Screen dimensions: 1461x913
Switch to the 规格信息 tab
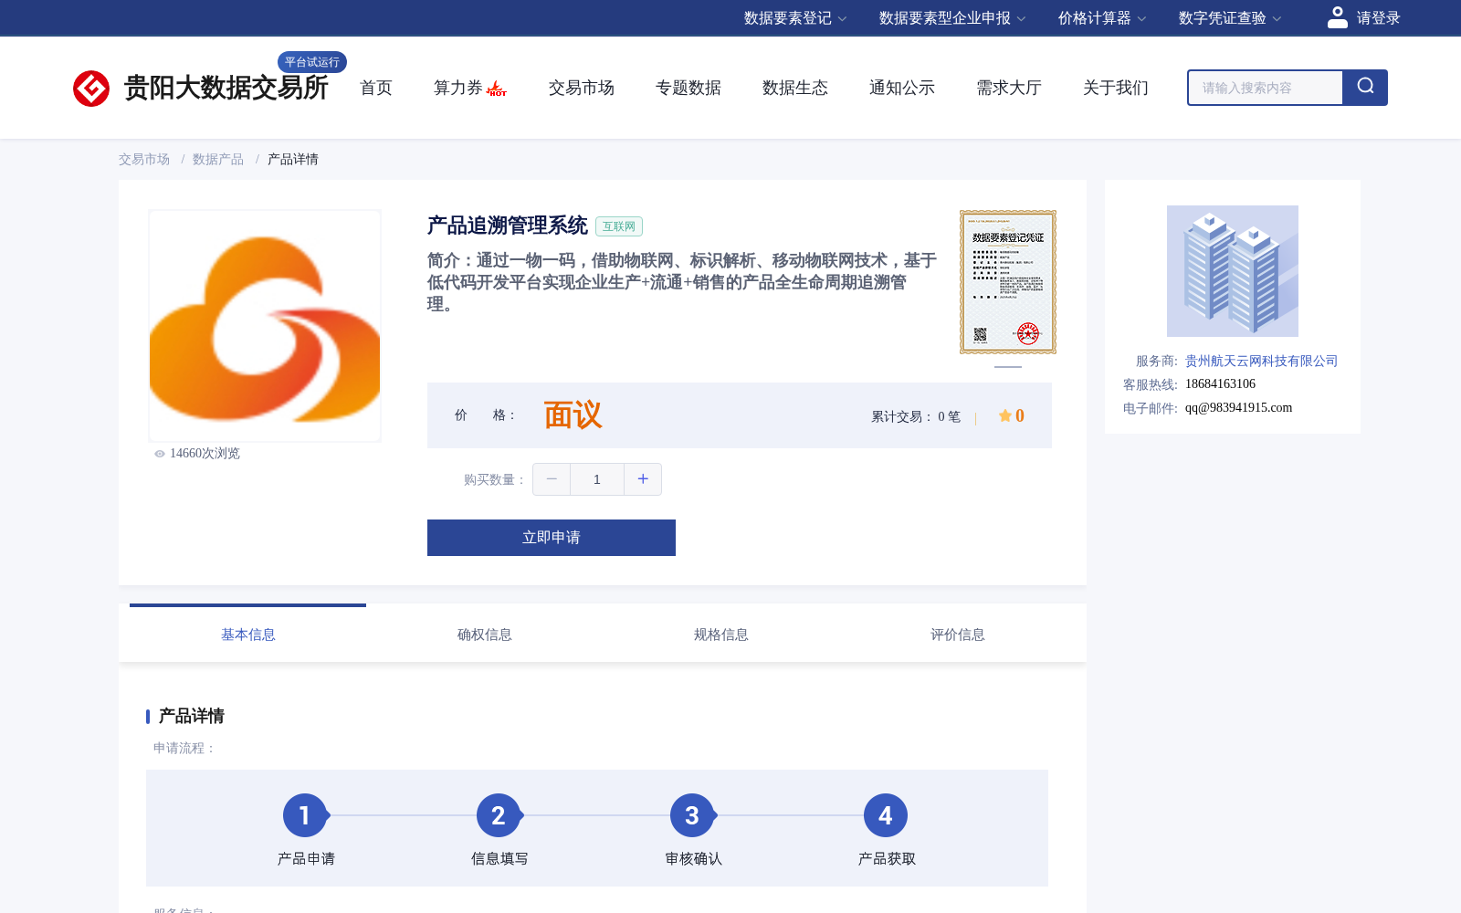click(x=721, y=634)
